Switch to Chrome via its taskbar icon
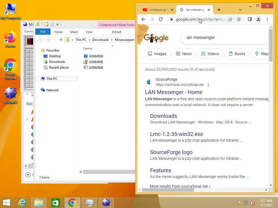Image resolution: width=278 pixels, height=208 pixels. click(x=72, y=203)
